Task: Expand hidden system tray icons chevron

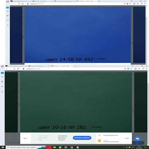Action: 124,147
